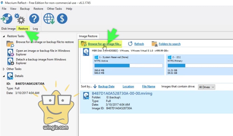Collapse the Details section arrow
The width and height of the screenshot is (233, 136).
(4, 76)
